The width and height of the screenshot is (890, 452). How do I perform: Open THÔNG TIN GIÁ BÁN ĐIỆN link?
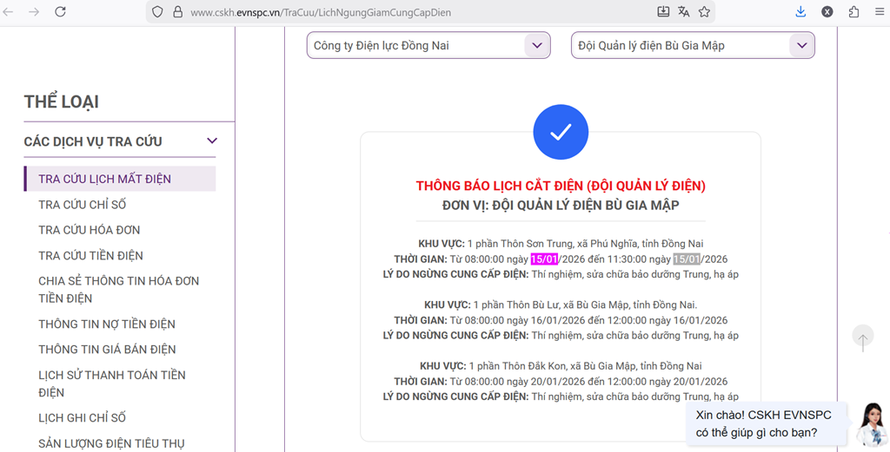pos(107,350)
